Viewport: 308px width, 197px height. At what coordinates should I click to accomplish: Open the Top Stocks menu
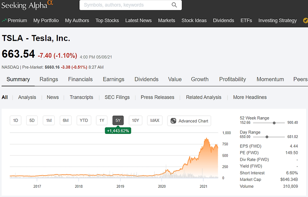pyautogui.click(x=107, y=20)
